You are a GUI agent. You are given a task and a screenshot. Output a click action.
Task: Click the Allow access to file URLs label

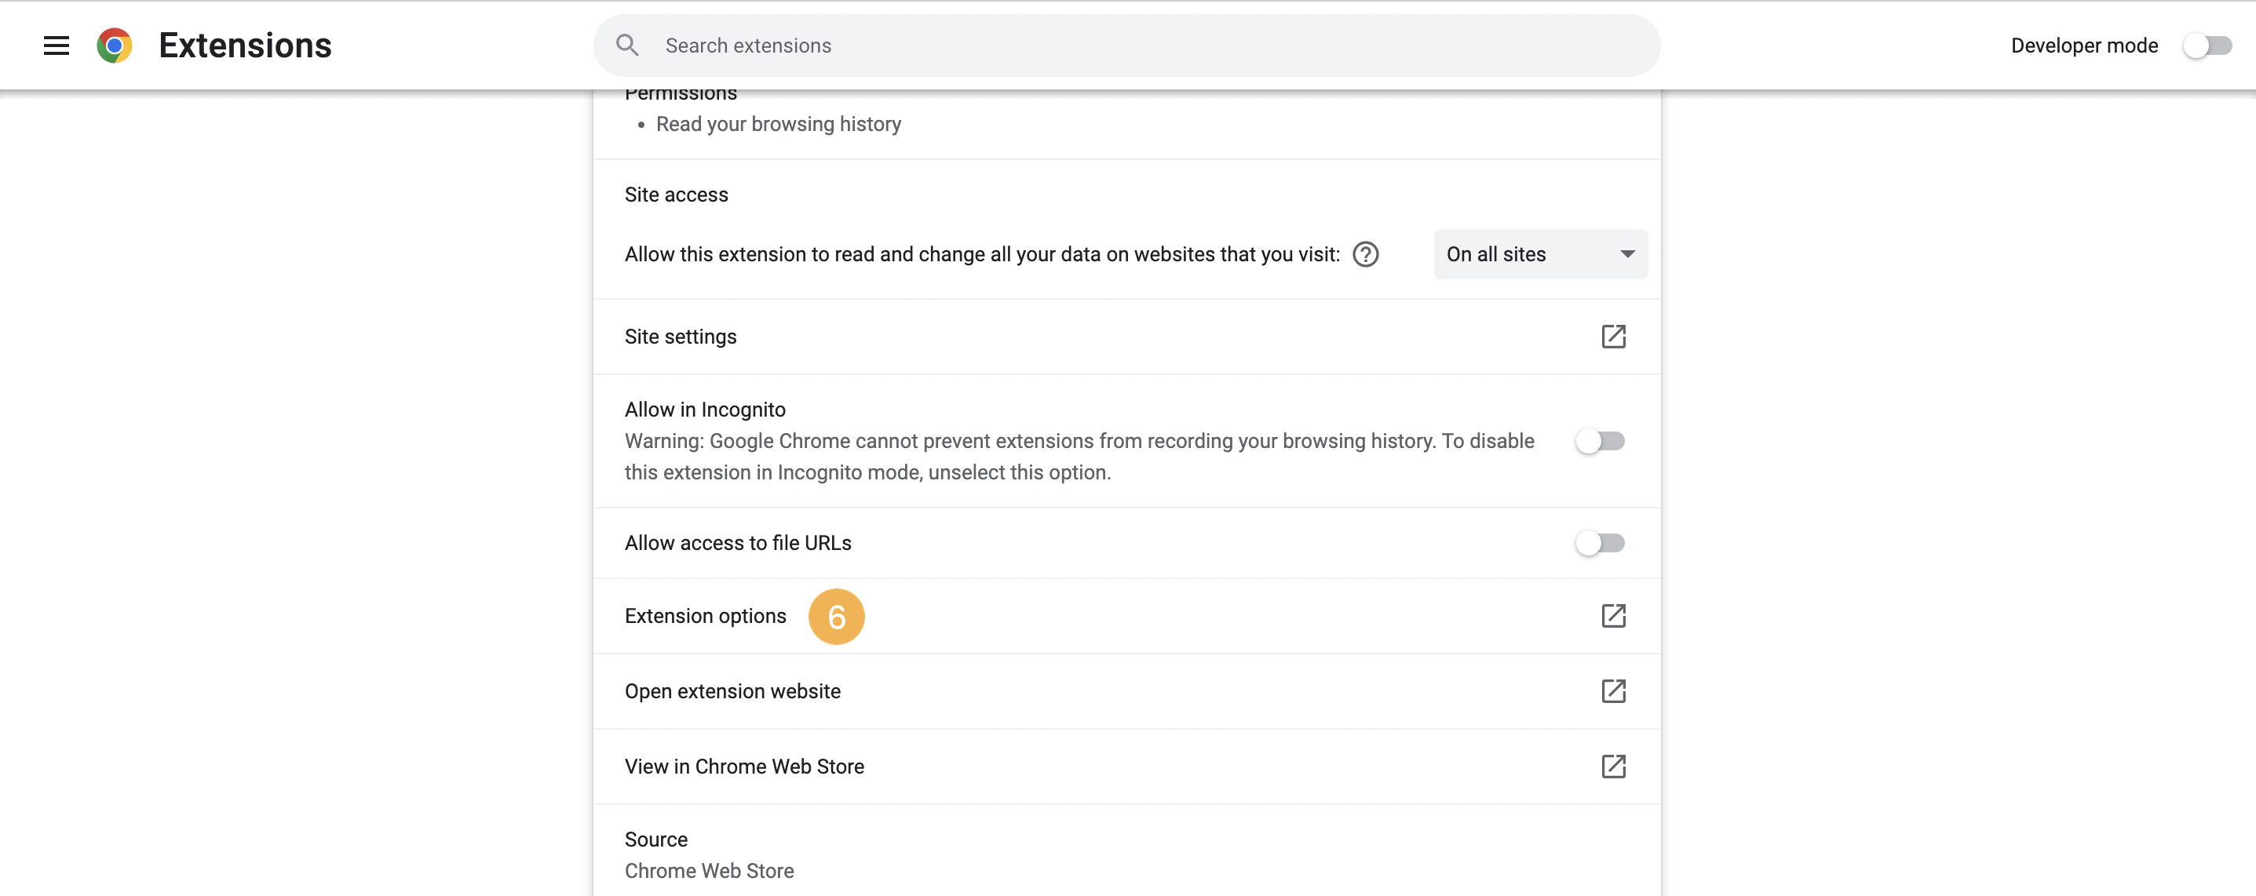(x=737, y=544)
